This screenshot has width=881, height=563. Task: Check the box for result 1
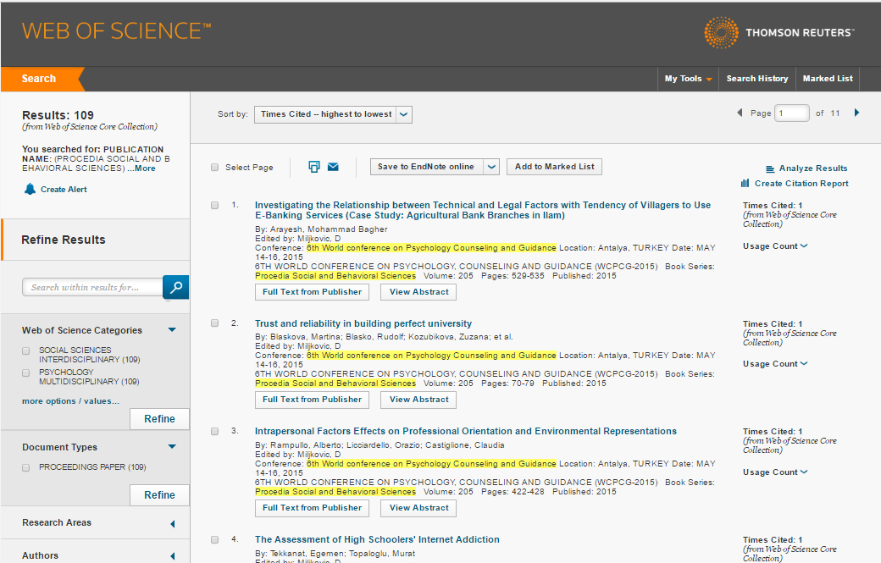214,206
